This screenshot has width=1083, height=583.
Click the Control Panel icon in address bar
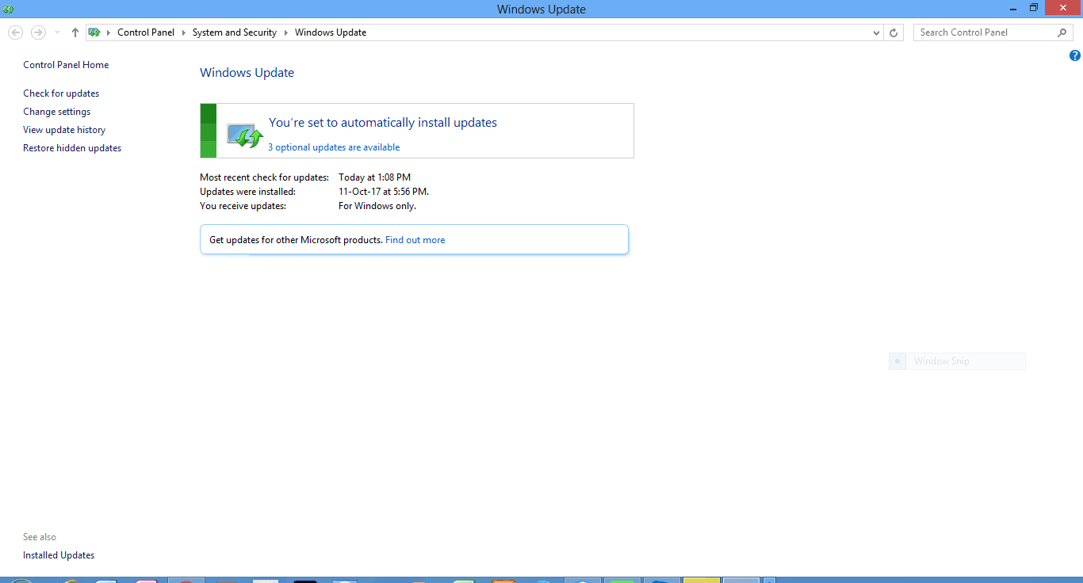pos(95,32)
